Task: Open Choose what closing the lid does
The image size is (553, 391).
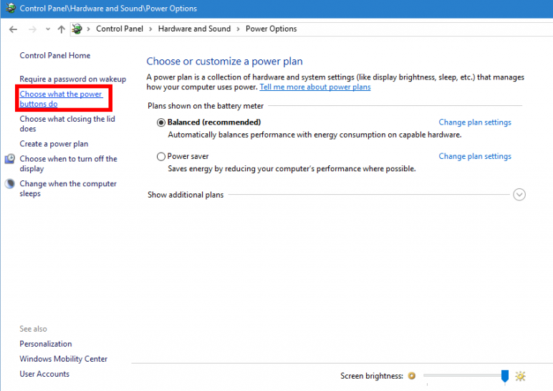Action: click(67, 124)
